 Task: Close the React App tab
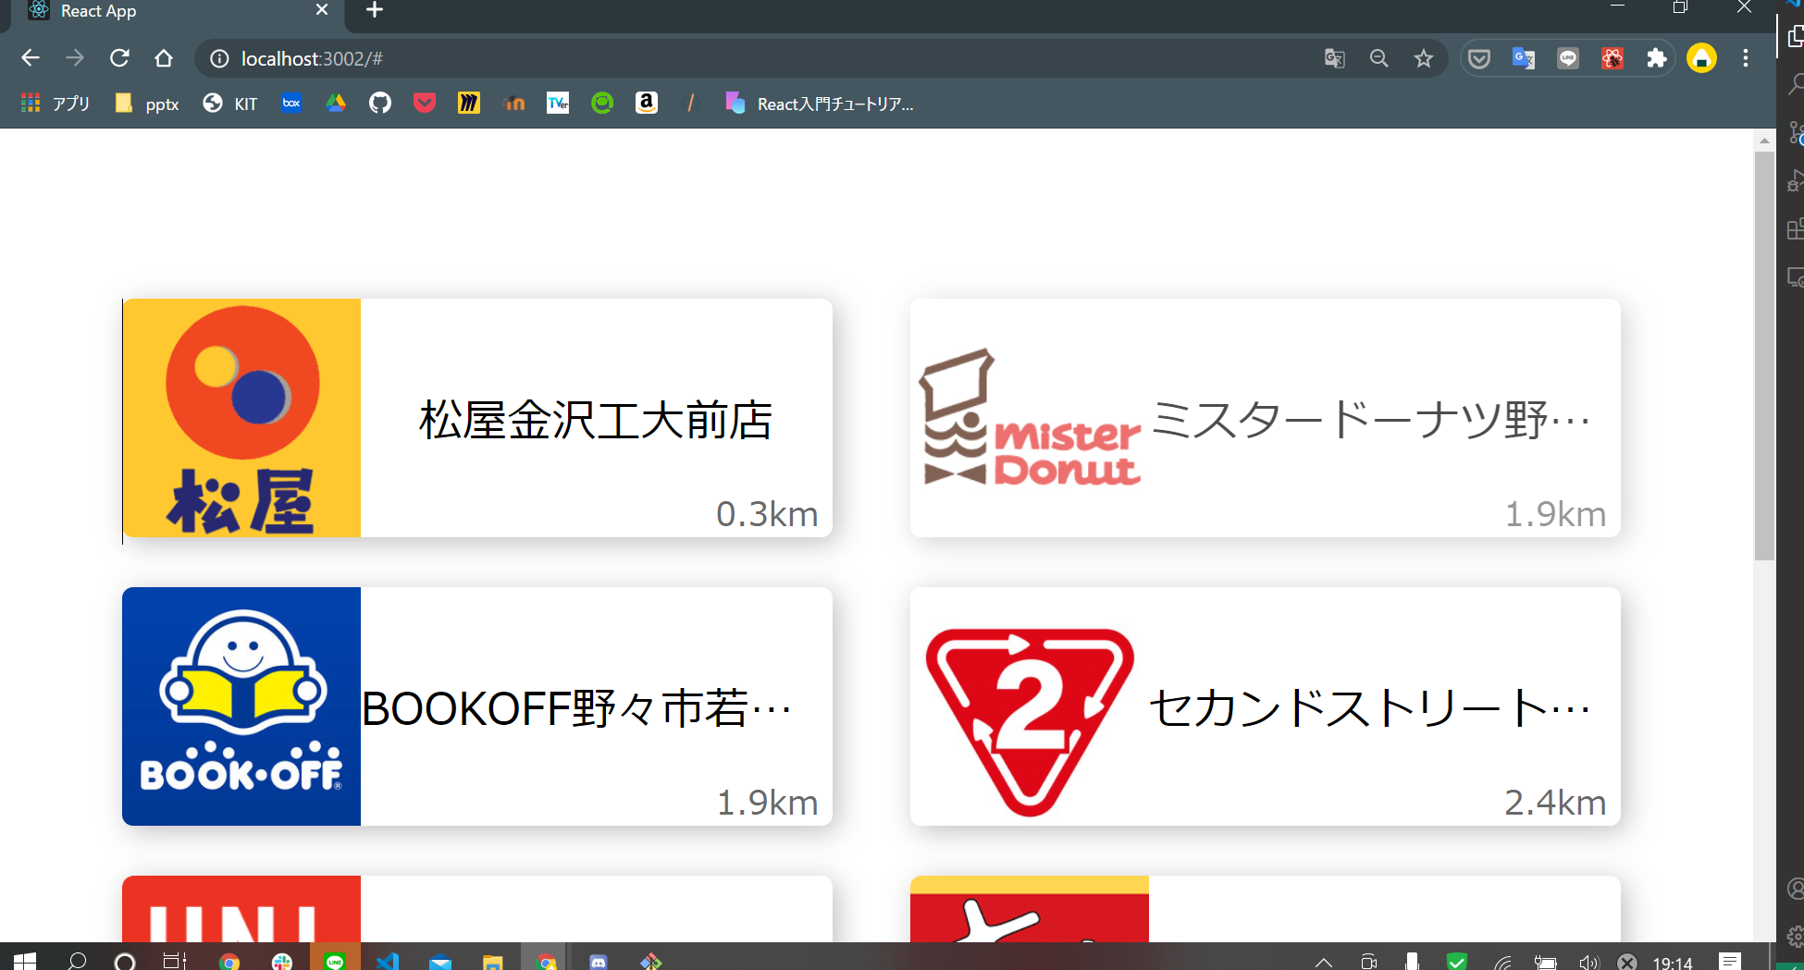(x=322, y=10)
